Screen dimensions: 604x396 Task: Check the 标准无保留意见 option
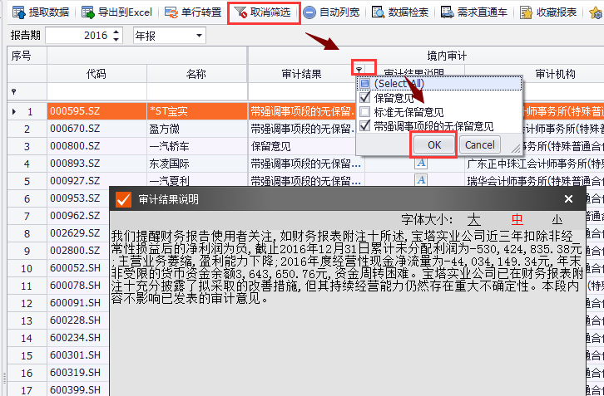point(364,111)
